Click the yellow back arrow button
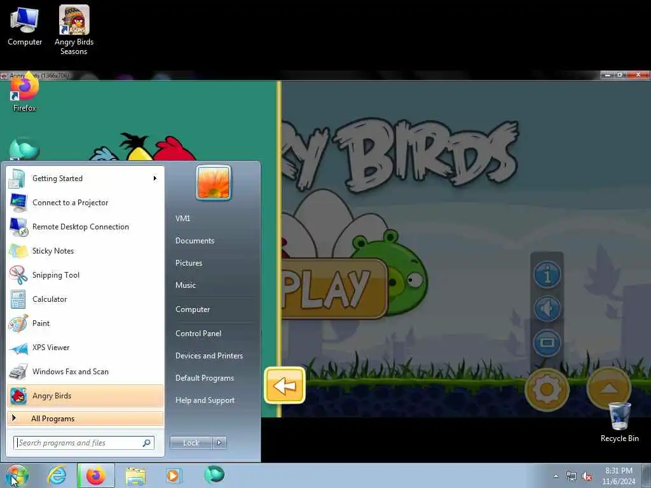Viewport: 651px width, 488px height. [x=285, y=386]
